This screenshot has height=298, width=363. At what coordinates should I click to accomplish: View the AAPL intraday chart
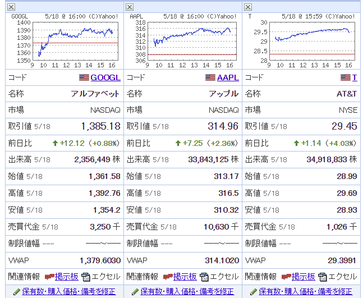(x=183, y=41)
